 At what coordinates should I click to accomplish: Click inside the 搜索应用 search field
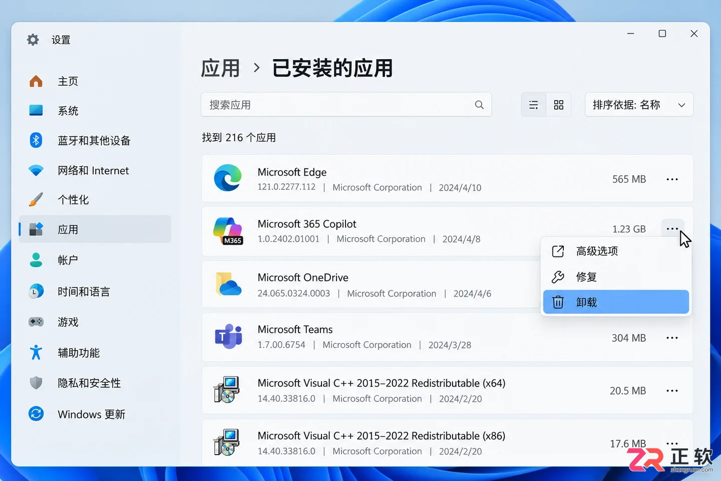point(346,105)
